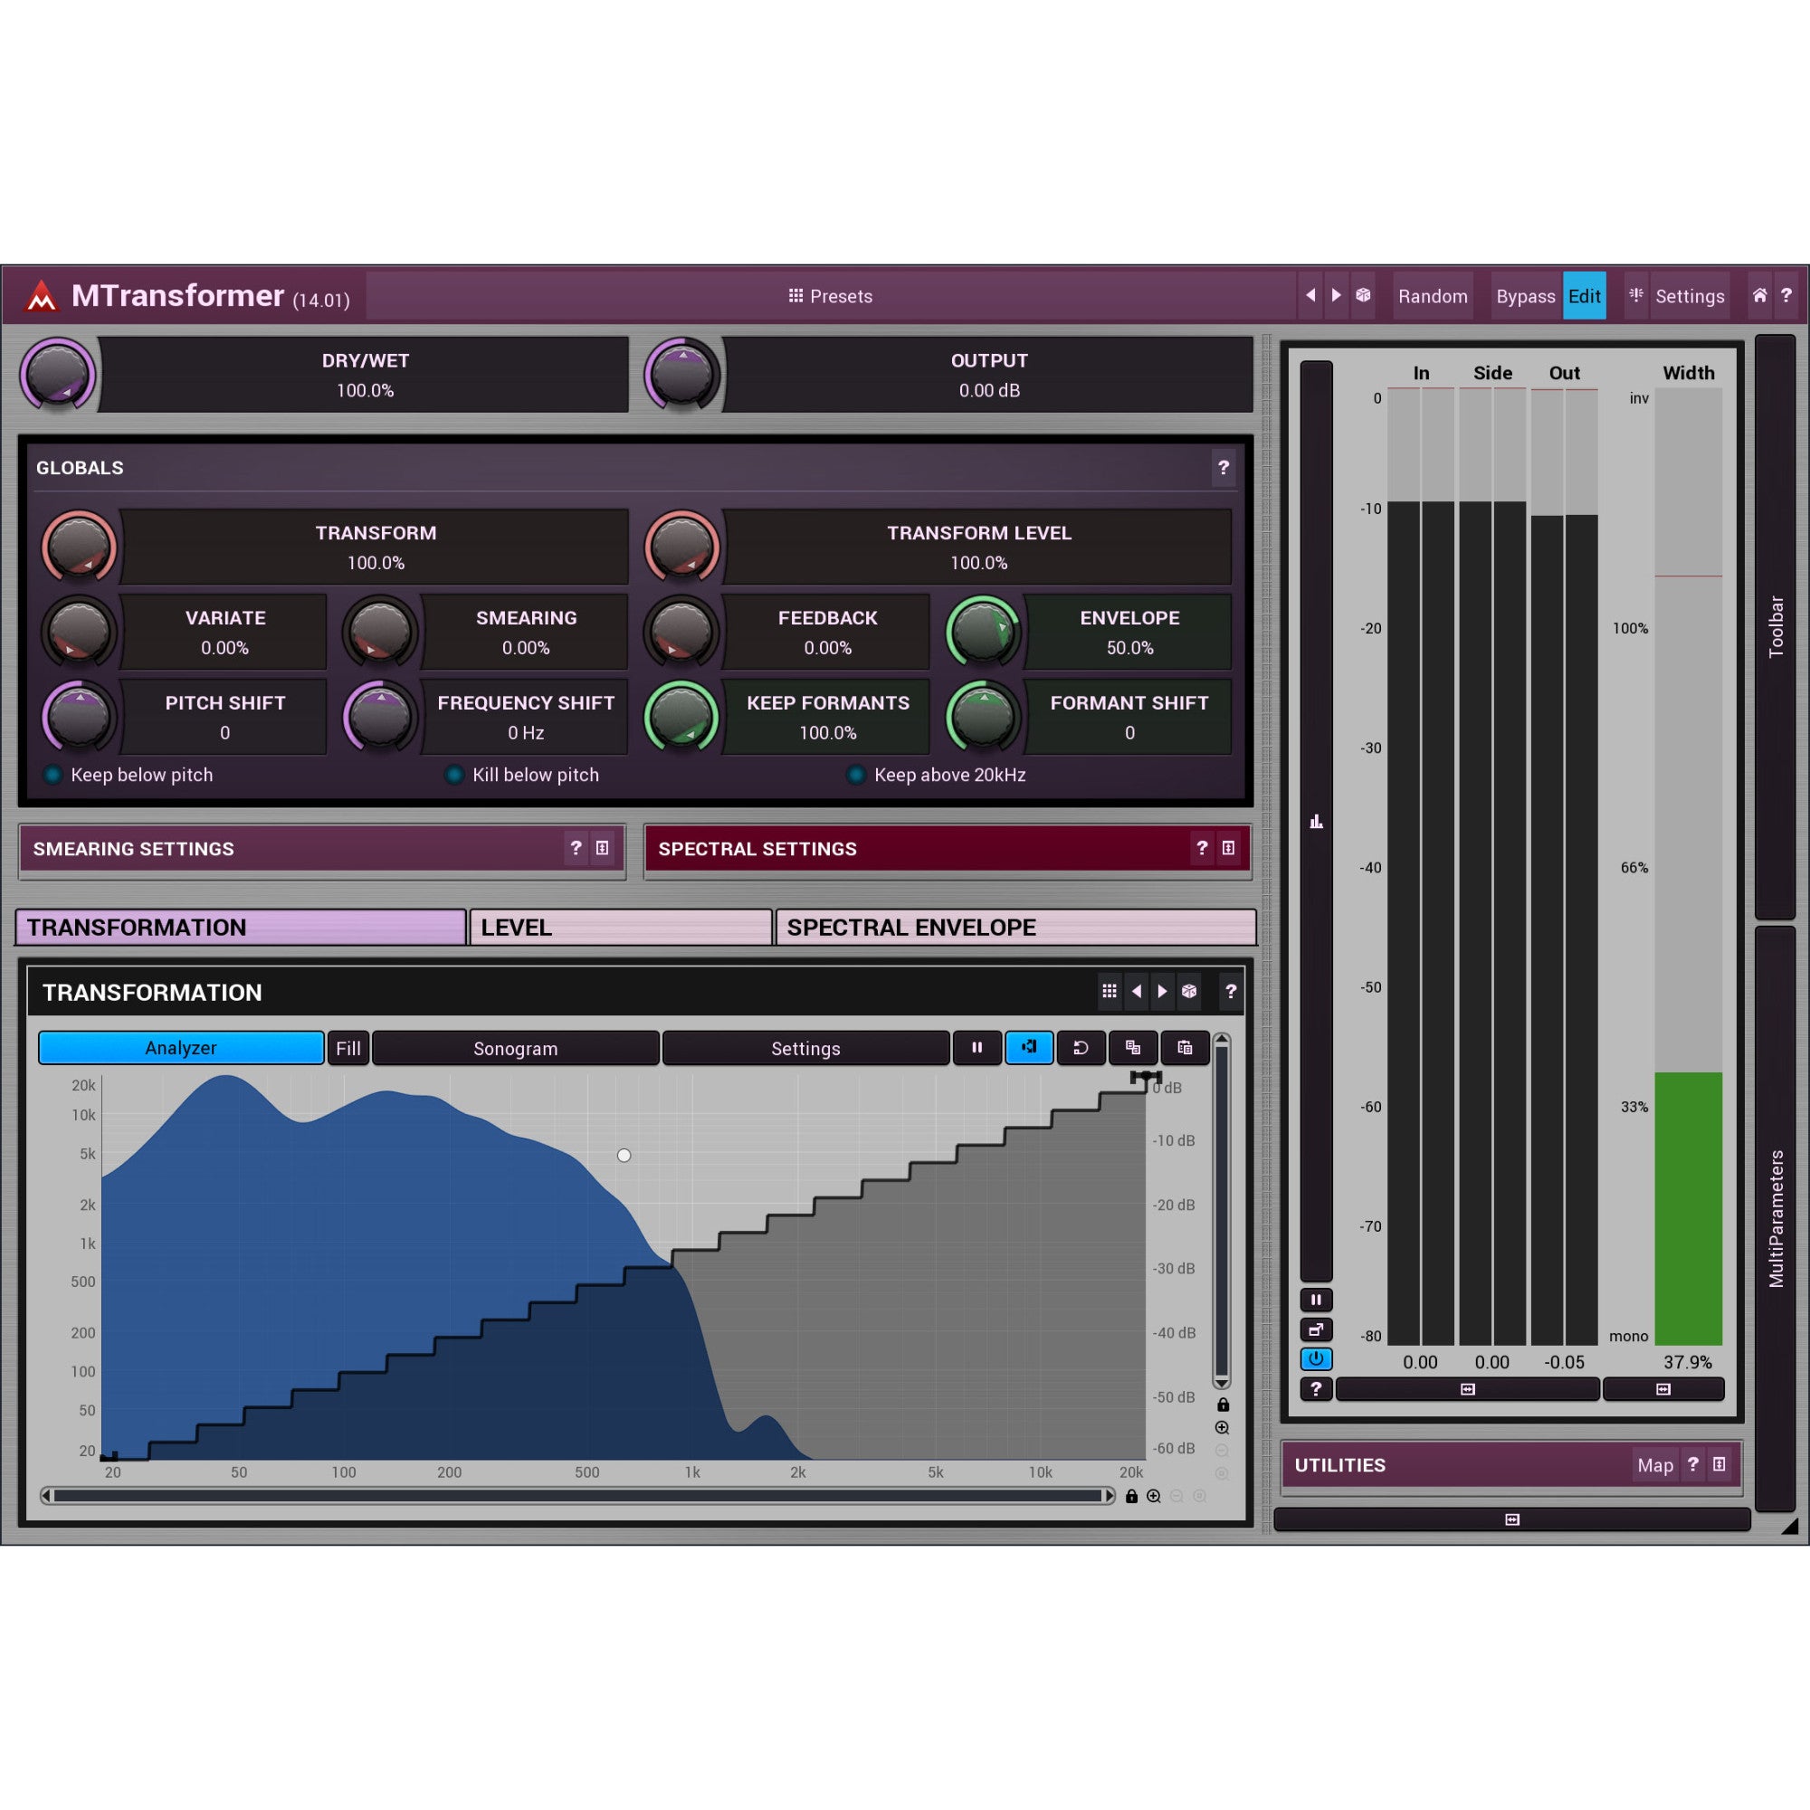
Task: Click the home icon in title bar
Action: pos(1759,295)
